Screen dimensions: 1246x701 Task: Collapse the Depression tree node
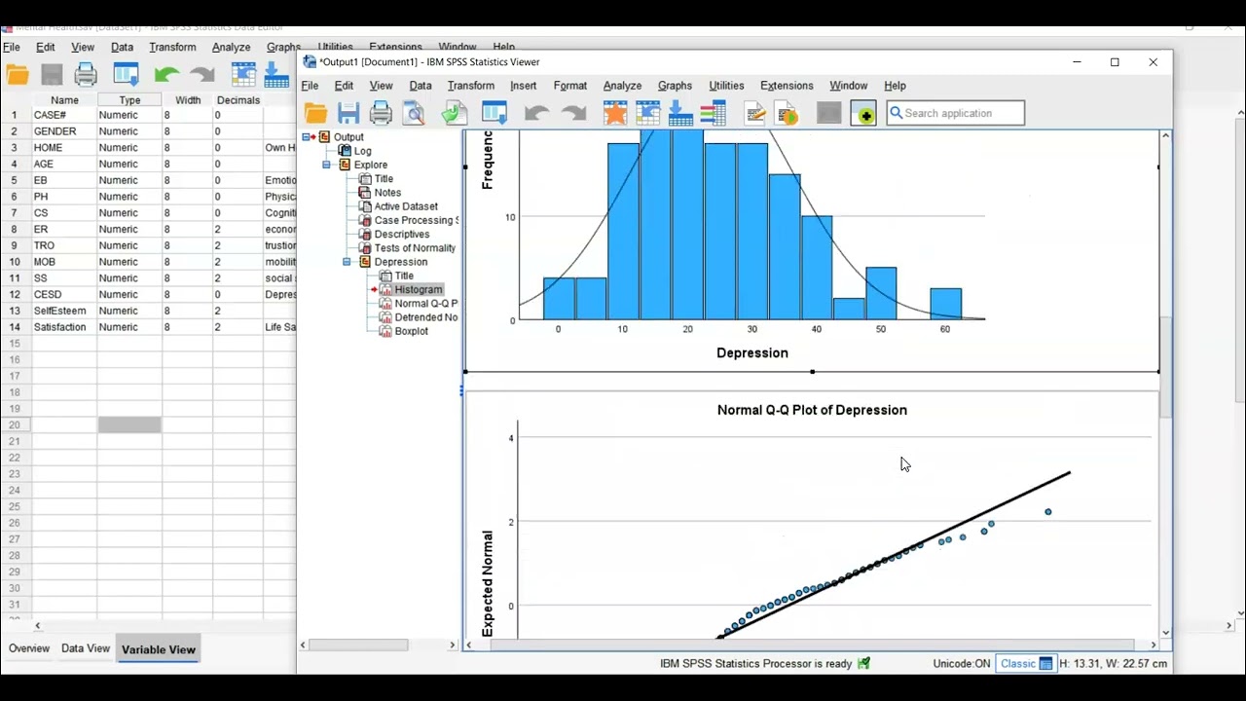point(347,263)
